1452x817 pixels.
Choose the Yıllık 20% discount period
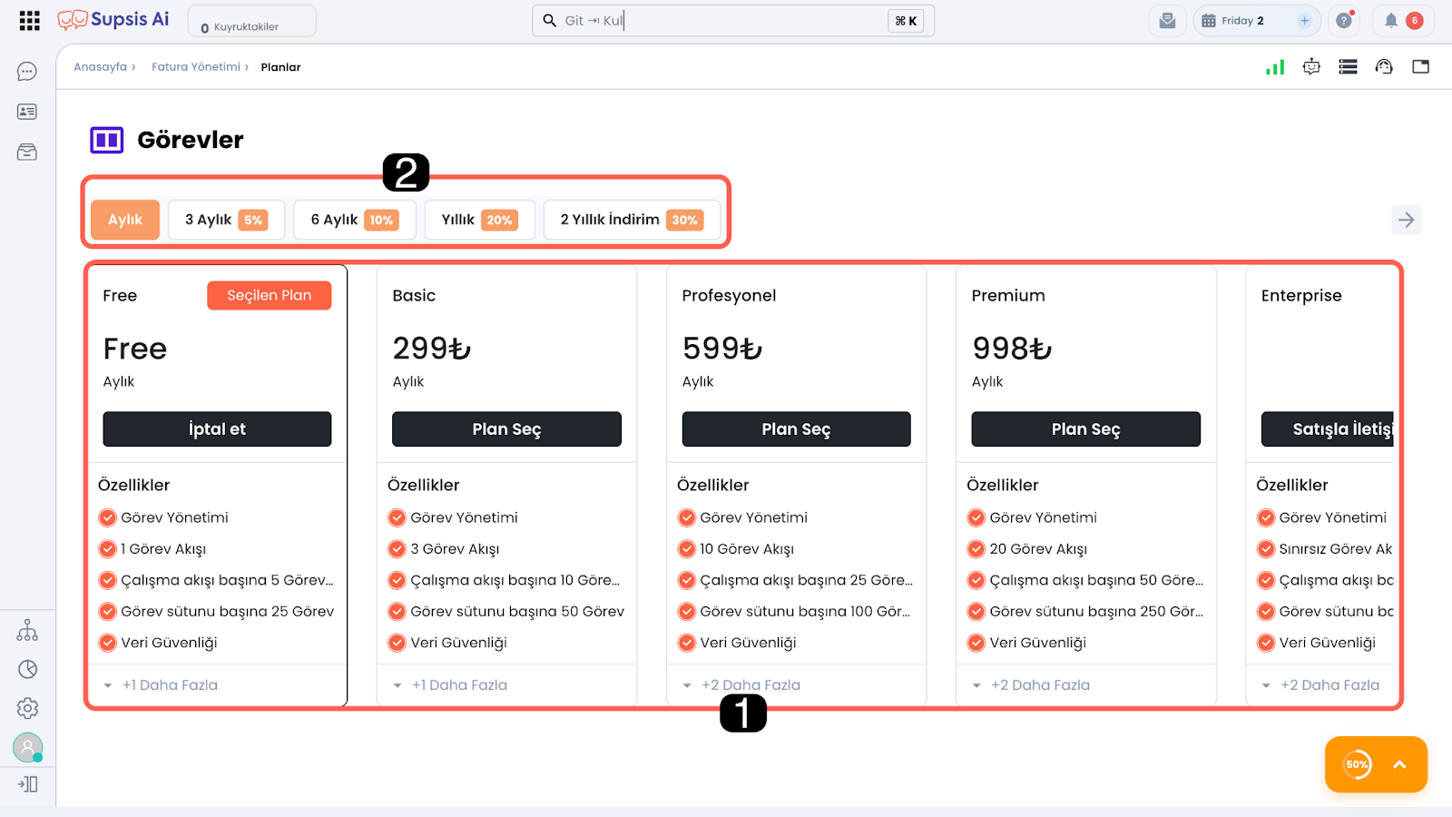[478, 220]
